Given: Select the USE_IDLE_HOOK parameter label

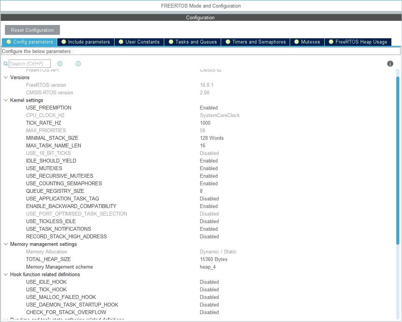Looking at the screenshot, I should click(46, 282).
